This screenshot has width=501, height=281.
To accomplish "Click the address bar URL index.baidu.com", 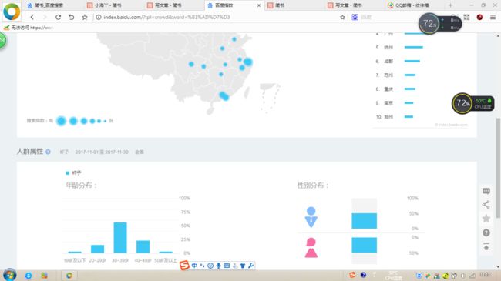I will [x=166, y=17].
